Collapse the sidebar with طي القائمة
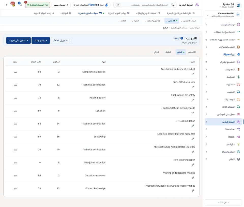Screen dimensions: 244x207 pyautogui.click(x=223, y=202)
